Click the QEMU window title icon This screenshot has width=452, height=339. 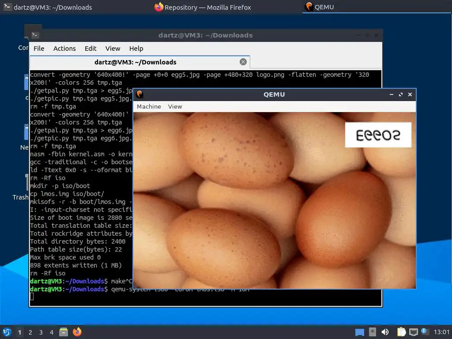pyautogui.click(x=140, y=94)
